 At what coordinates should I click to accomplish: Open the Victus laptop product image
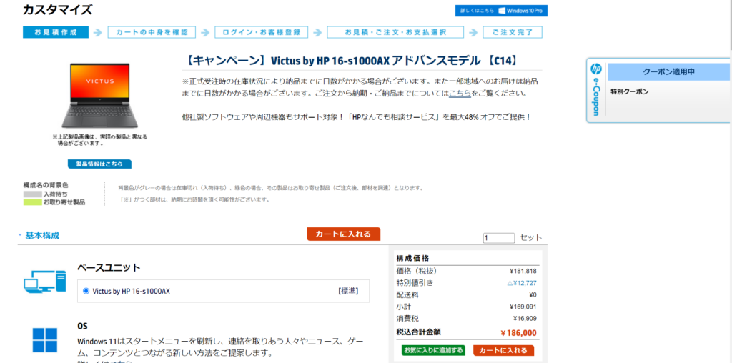point(99,96)
